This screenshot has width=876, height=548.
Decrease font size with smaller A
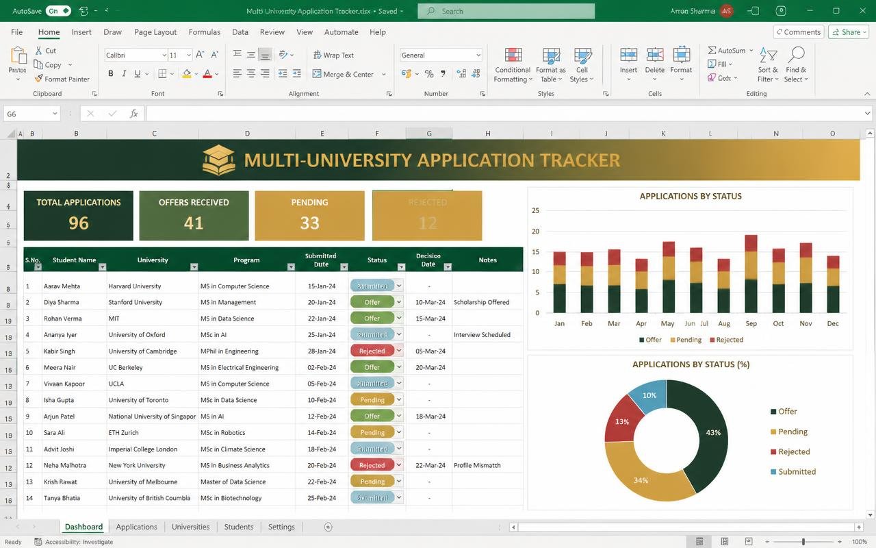(214, 55)
